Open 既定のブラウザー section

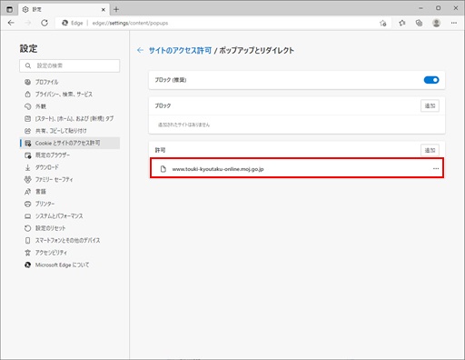(x=70, y=155)
